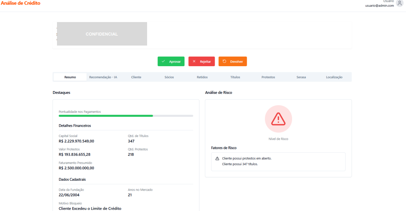Switch to the Cliente tab
Screen dimensions: 406x211
tap(136, 77)
